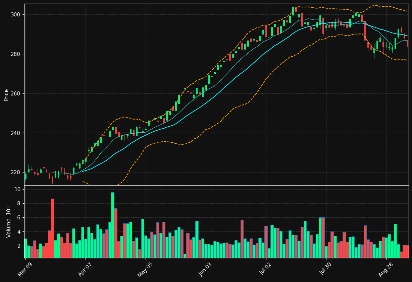Click the Jul 02 date label

(x=266, y=269)
